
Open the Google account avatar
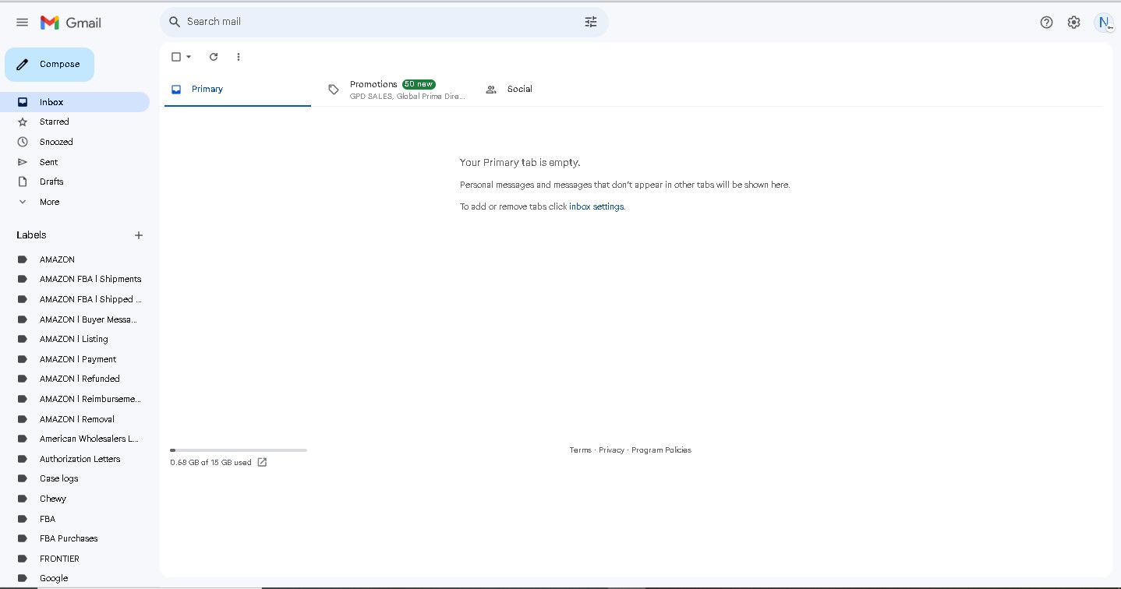1104,23
